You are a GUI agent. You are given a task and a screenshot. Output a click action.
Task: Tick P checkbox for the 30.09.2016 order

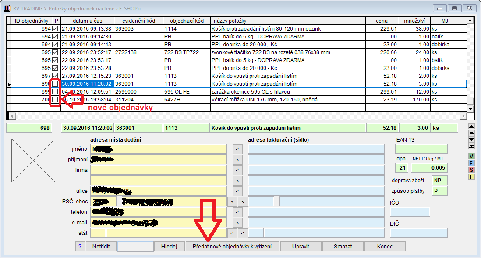(55, 84)
